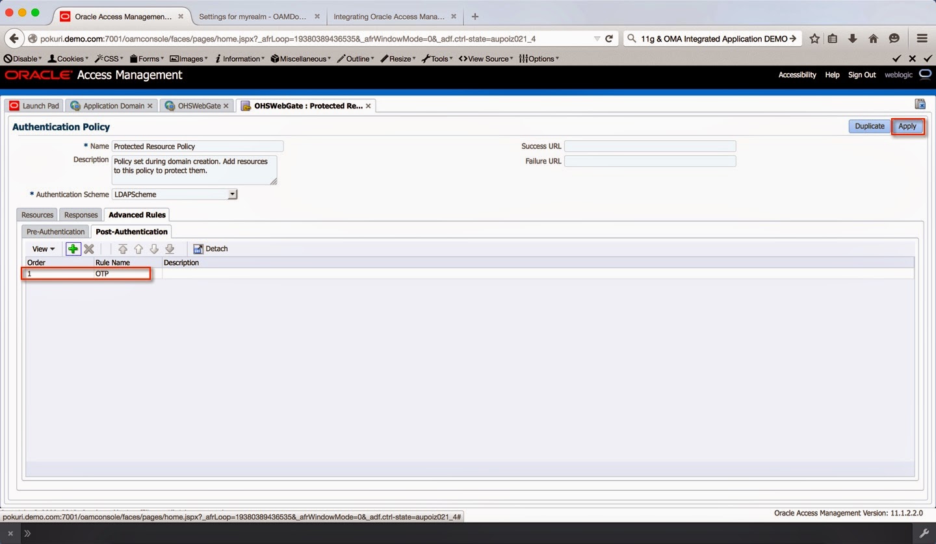Screen dimensions: 936x544
Task: Open Firefox downloads
Action: coord(853,38)
